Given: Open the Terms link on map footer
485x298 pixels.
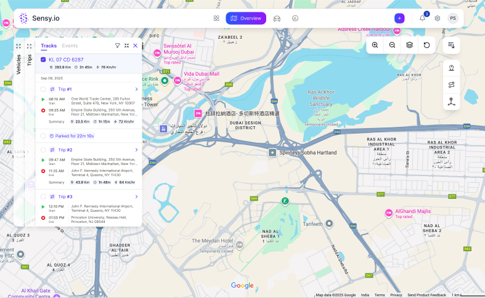Looking at the screenshot, I should pos(380,295).
